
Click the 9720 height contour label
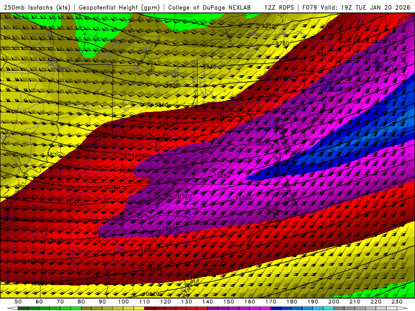[268, 26]
